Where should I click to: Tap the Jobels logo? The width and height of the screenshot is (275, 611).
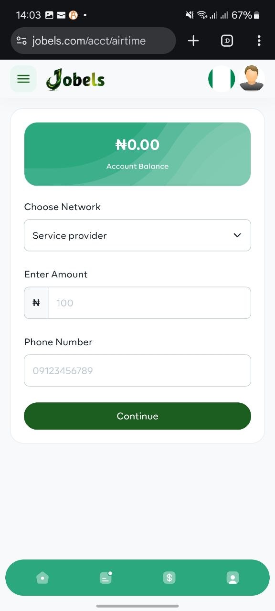(75, 79)
